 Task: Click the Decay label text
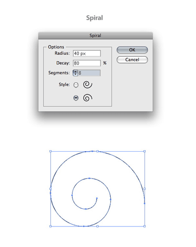(63, 63)
